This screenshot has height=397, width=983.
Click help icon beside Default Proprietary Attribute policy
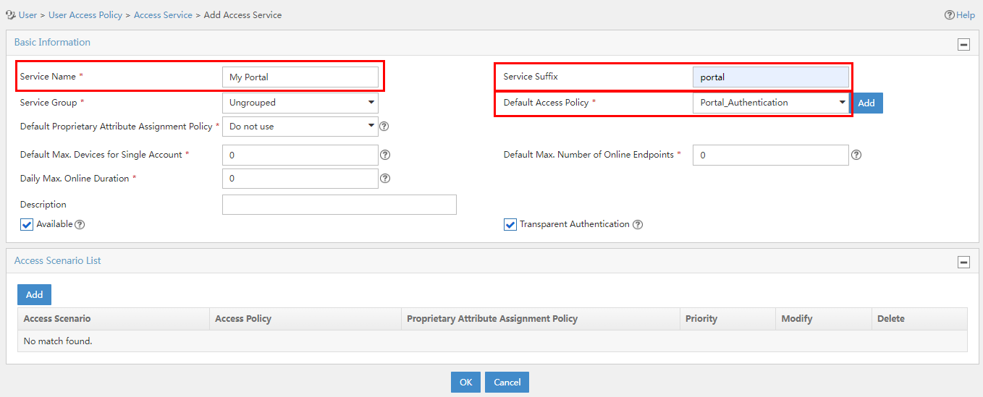pos(384,127)
